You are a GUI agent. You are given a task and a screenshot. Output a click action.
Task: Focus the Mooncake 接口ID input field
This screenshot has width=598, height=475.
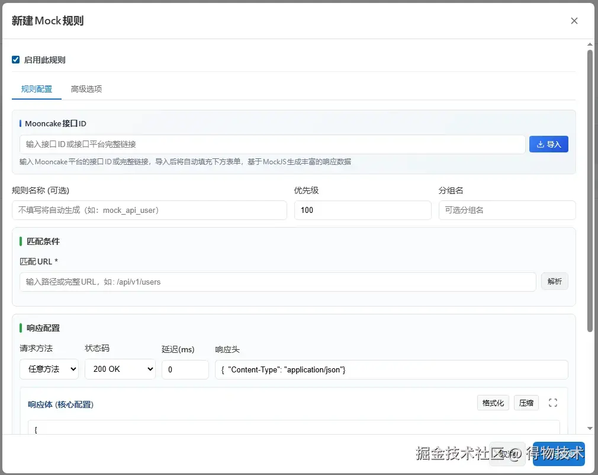click(272, 144)
